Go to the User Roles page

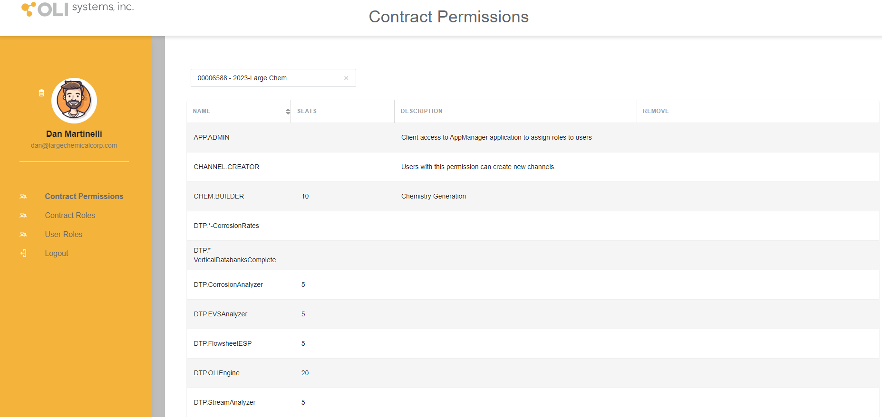(64, 234)
